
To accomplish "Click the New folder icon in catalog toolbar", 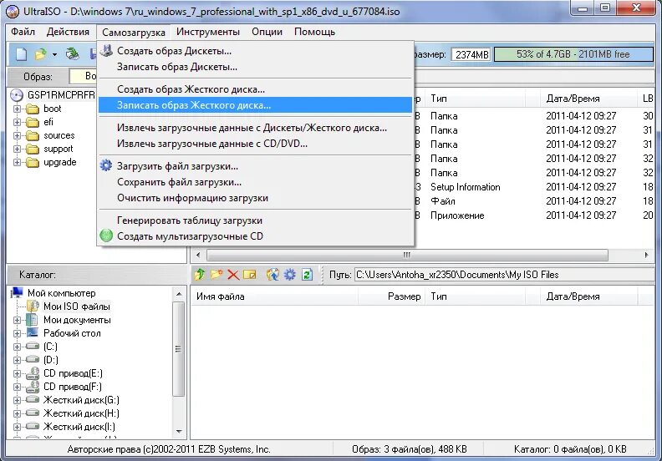I will click(216, 275).
